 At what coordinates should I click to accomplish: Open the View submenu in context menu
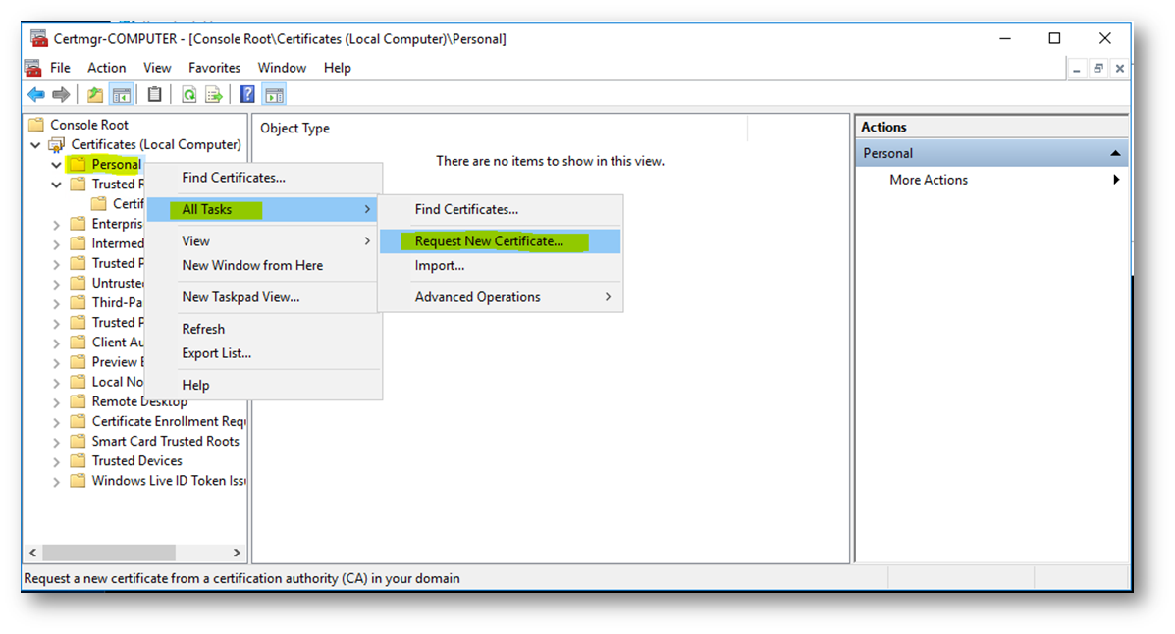coord(263,241)
